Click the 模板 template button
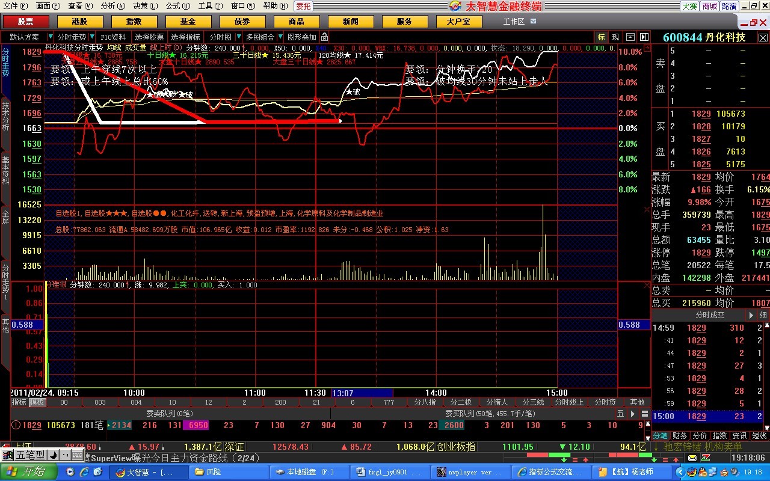The width and height of the screenshot is (770, 481). tap(37, 402)
